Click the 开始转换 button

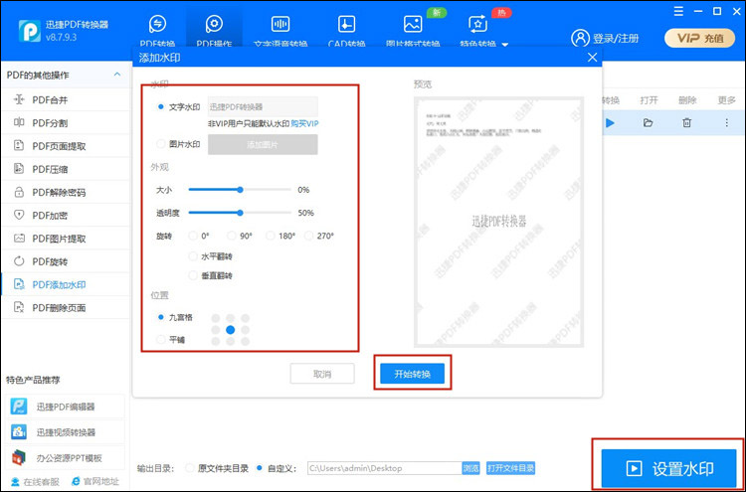point(412,374)
